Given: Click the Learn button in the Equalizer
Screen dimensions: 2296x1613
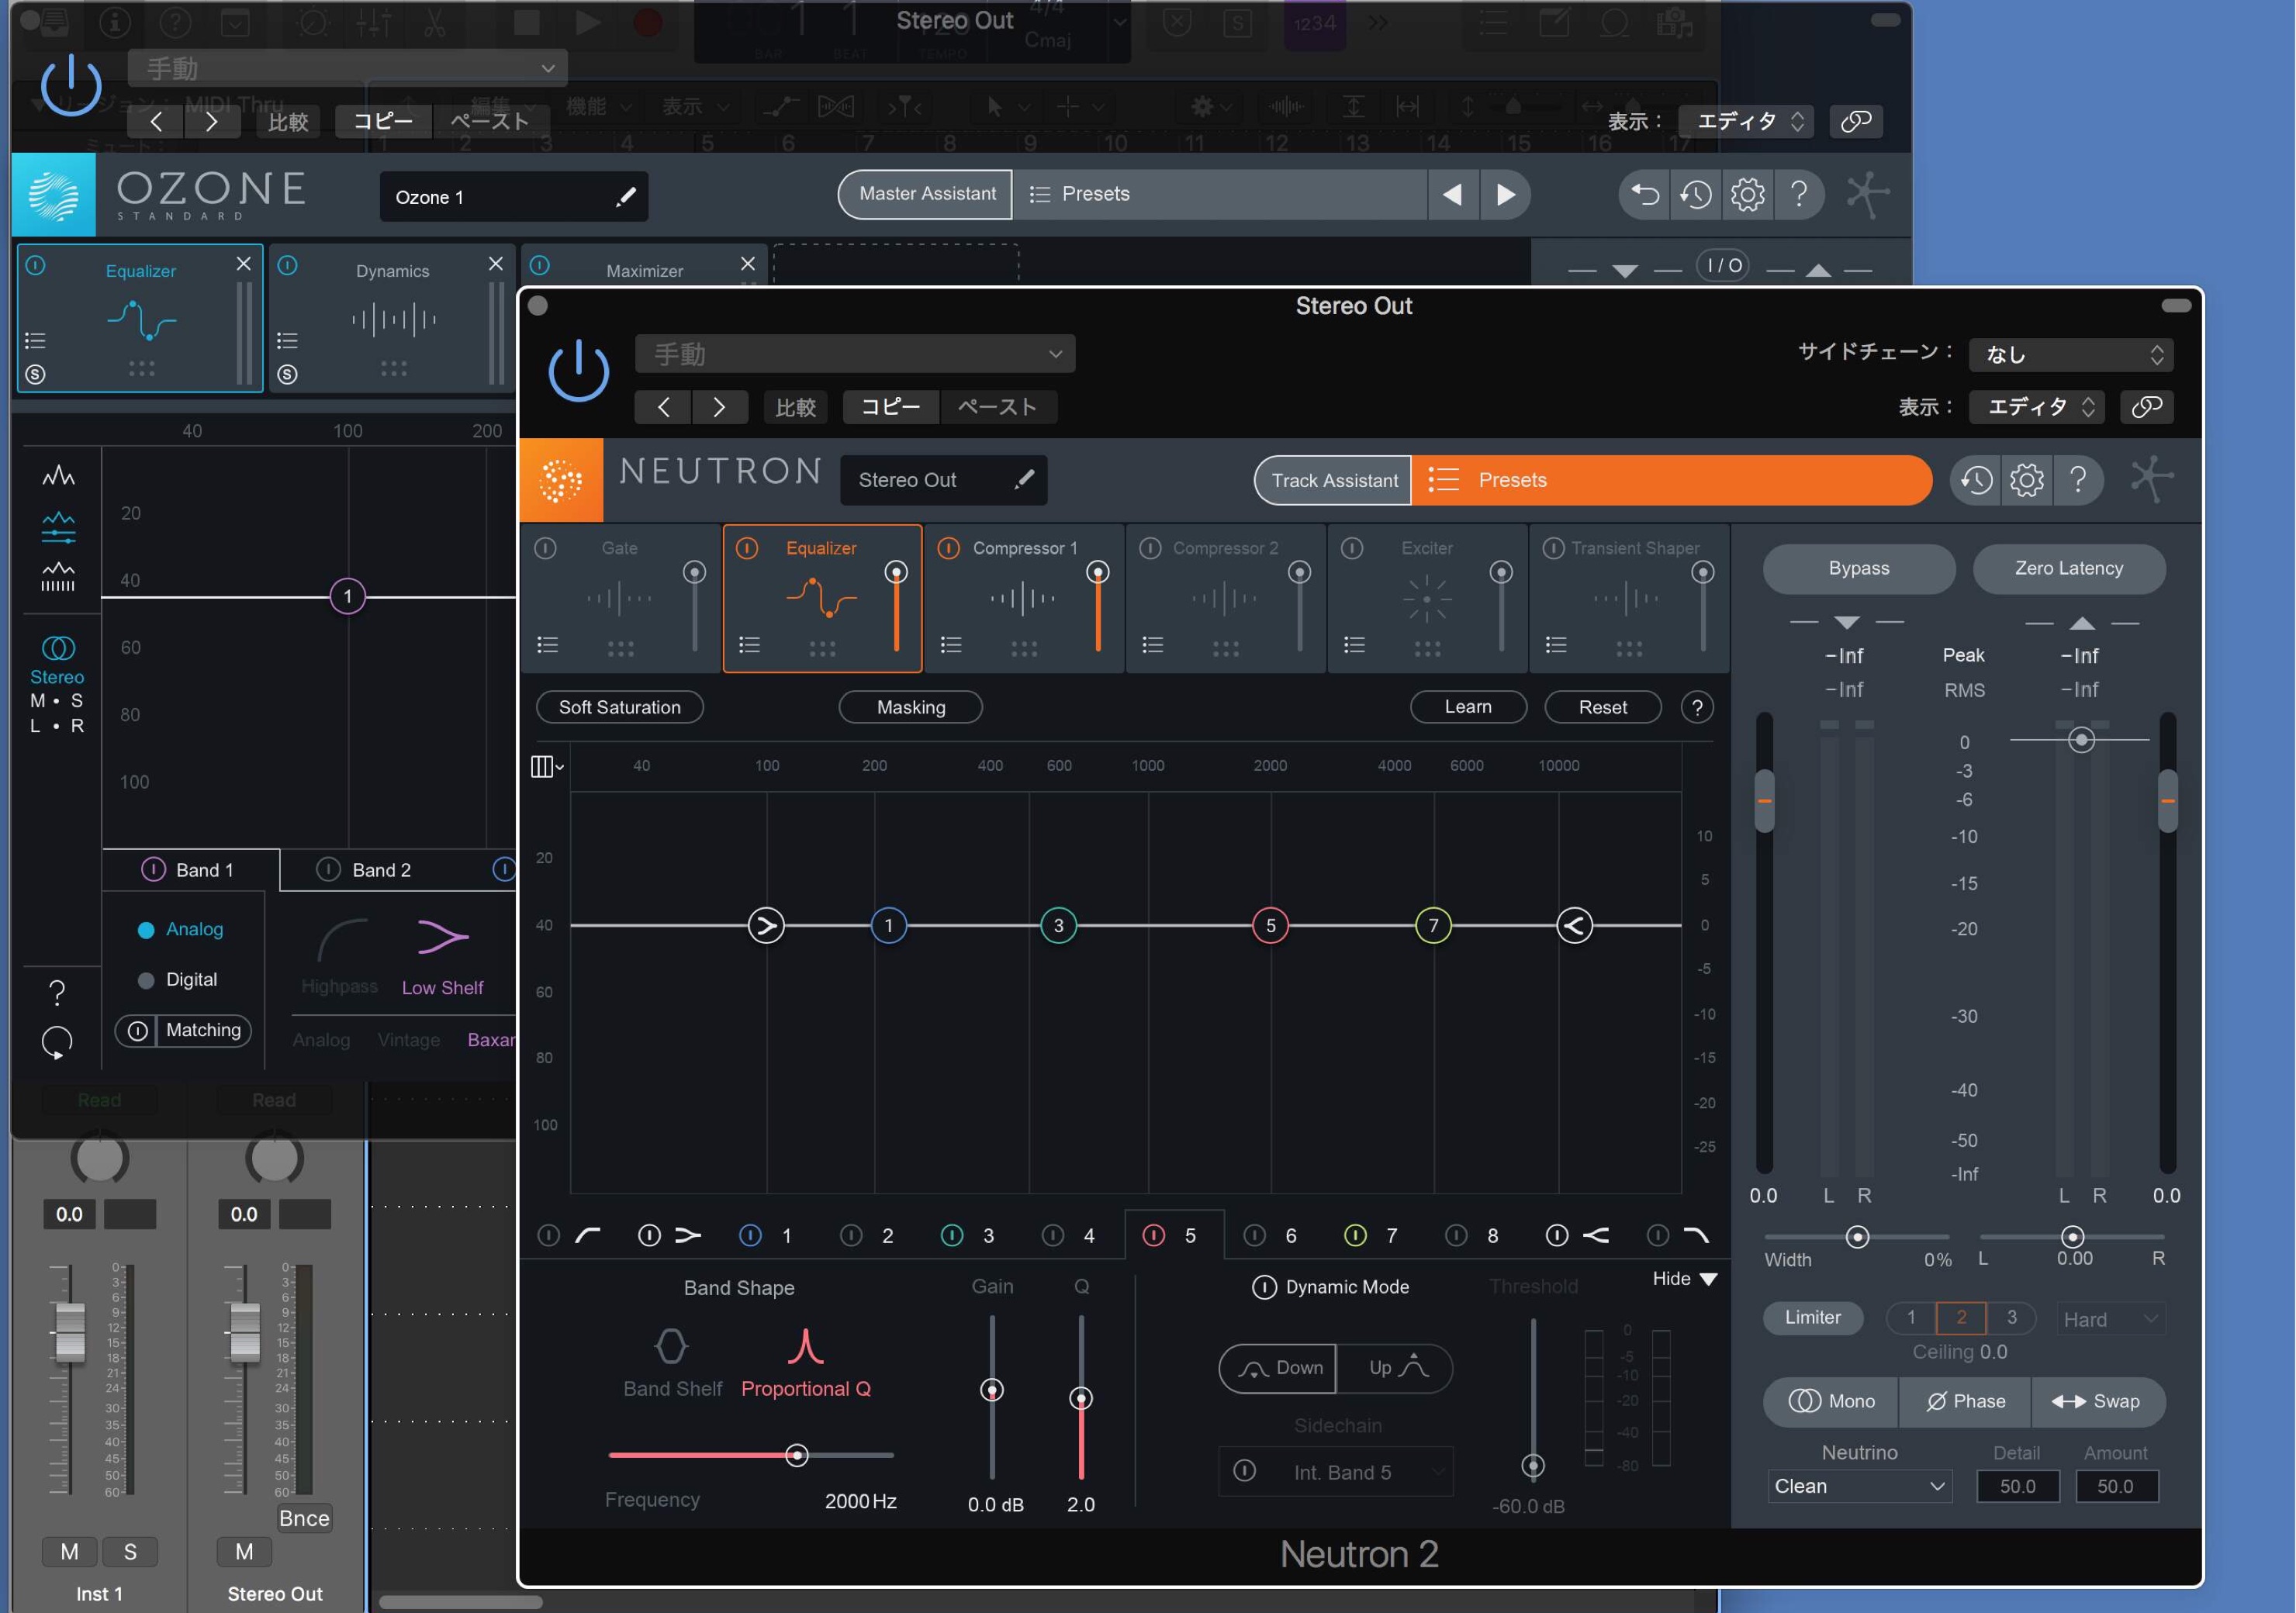Looking at the screenshot, I should (1468, 707).
